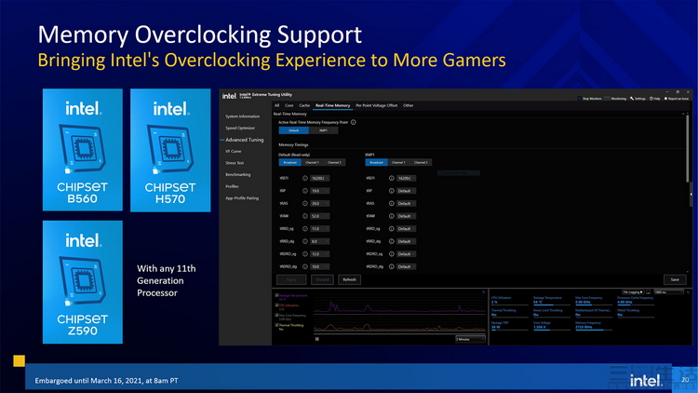Switch to Per Point Voltage Offset tab

pyautogui.click(x=376, y=105)
